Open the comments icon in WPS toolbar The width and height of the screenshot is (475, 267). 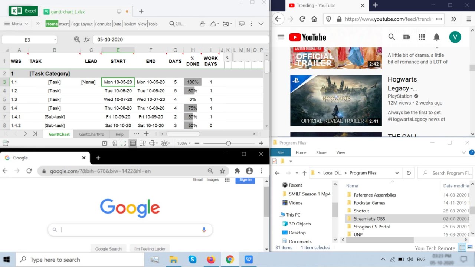pyautogui.click(x=242, y=24)
